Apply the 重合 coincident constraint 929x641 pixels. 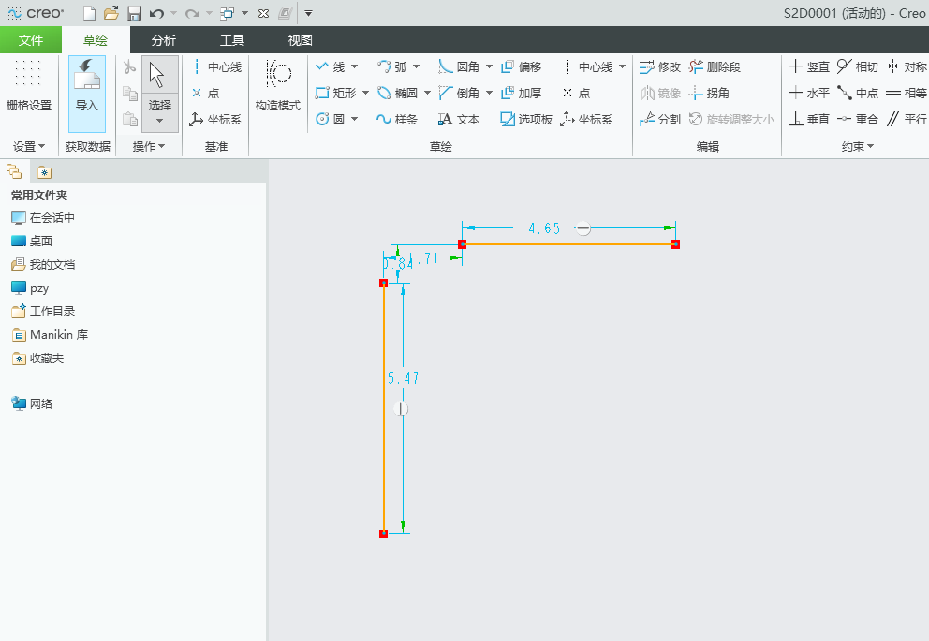coord(858,119)
